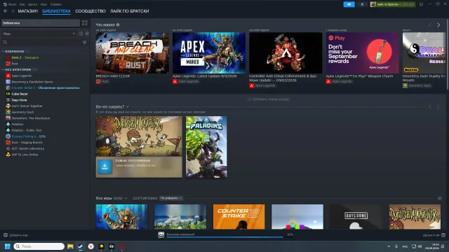Screen dimensions: 449x252
Task: Toggle the ready-to-play filter icon
Action: (x=87, y=34)
